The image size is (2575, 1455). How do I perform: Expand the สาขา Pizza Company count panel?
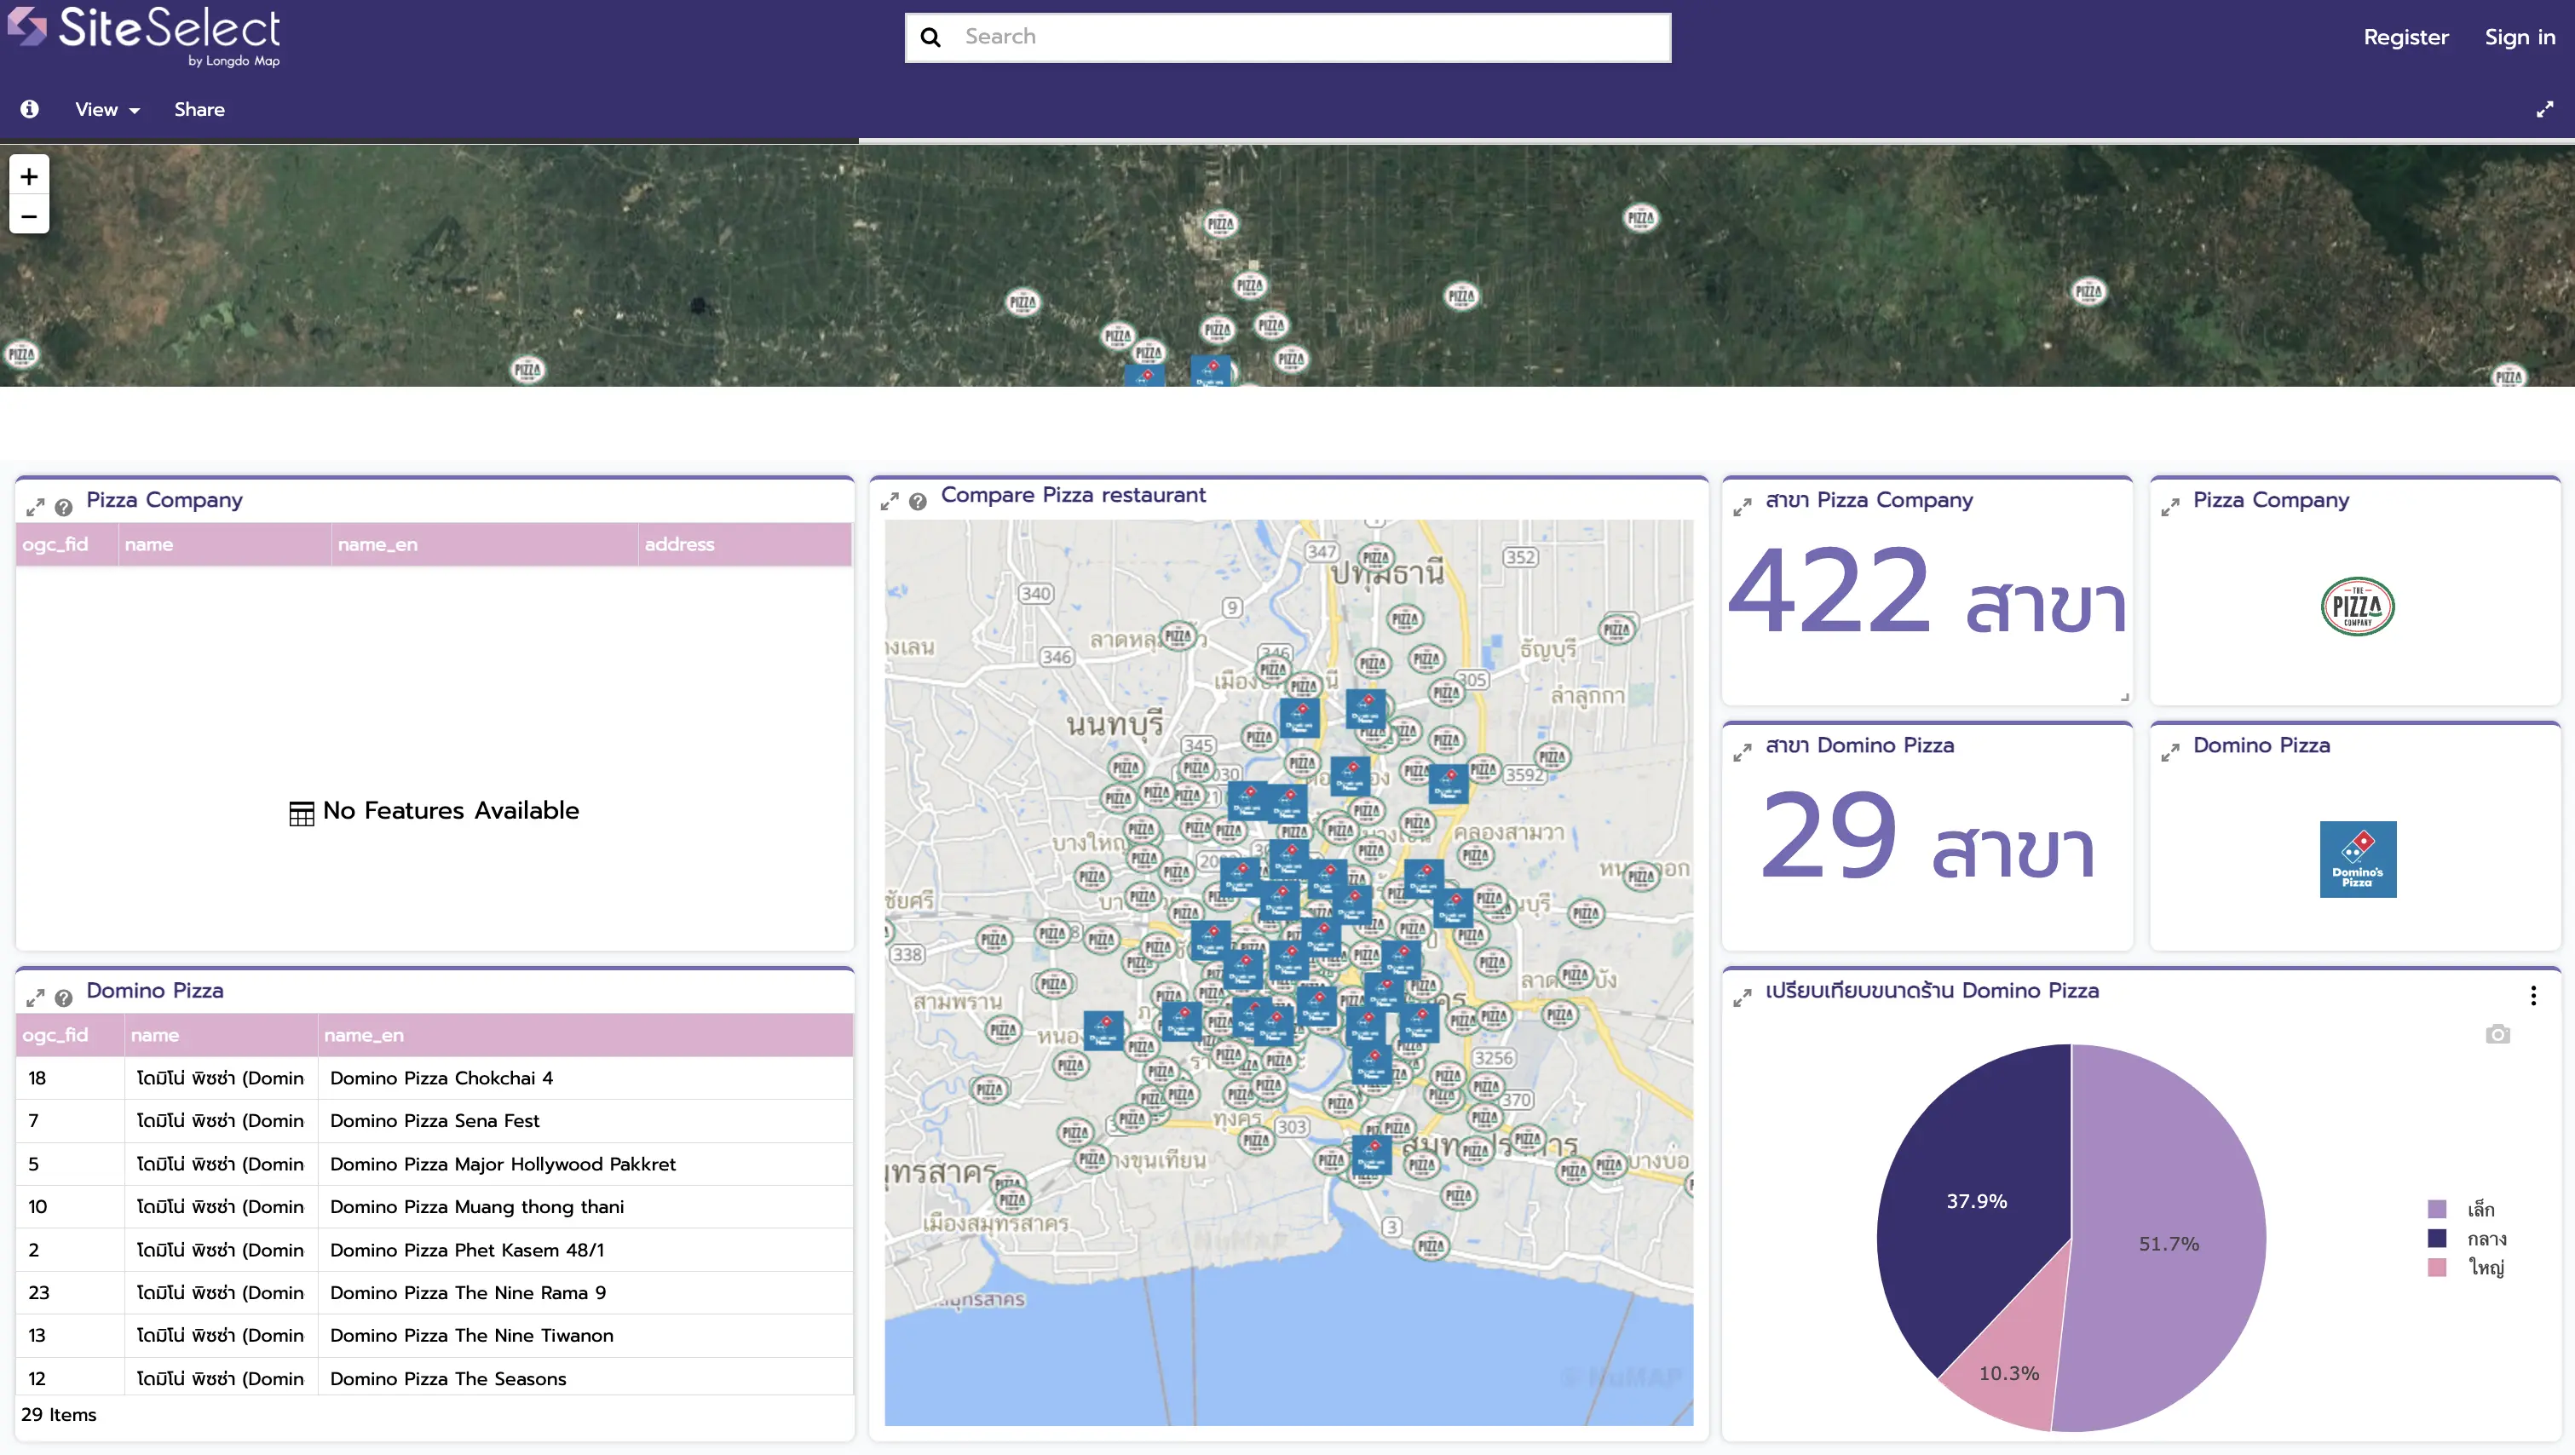1742,507
